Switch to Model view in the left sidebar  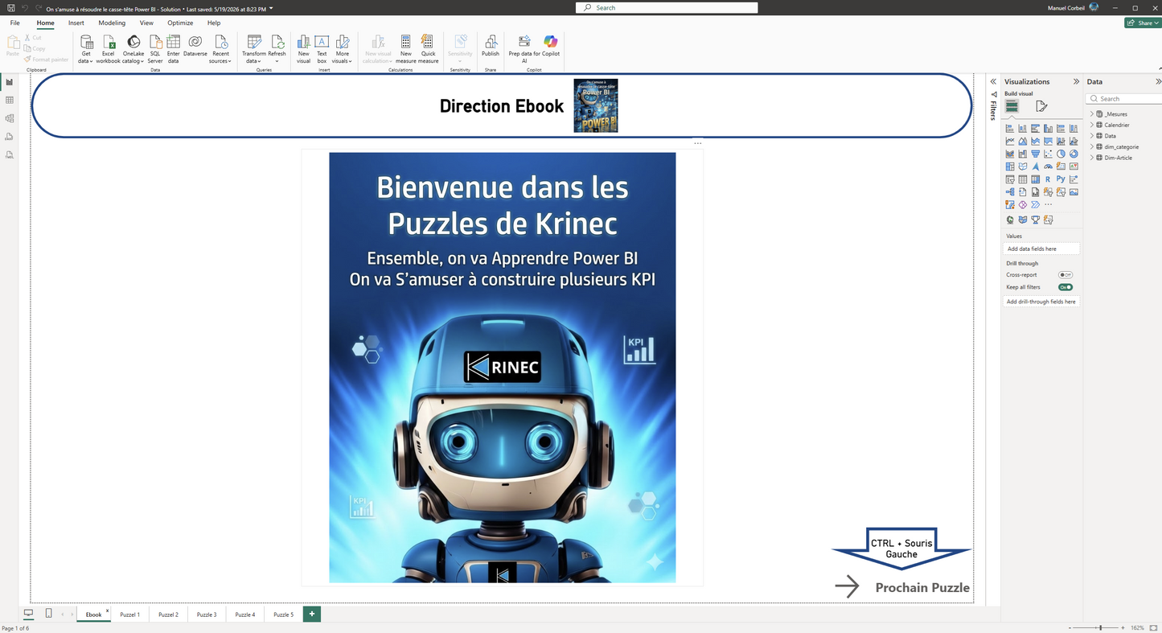click(10, 118)
